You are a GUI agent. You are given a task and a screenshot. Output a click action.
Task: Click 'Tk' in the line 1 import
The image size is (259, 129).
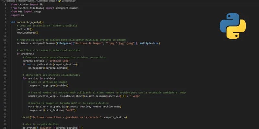pyautogui.click(x=41, y=5)
